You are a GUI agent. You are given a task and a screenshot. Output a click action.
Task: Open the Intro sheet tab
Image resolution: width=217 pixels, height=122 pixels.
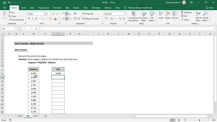(20, 116)
